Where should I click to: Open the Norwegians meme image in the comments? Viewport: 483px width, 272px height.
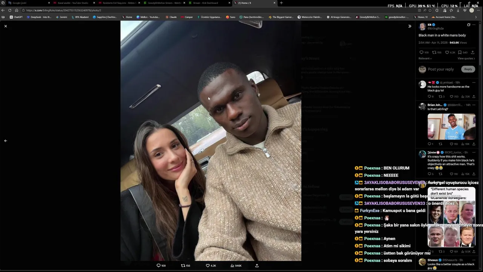point(451,217)
